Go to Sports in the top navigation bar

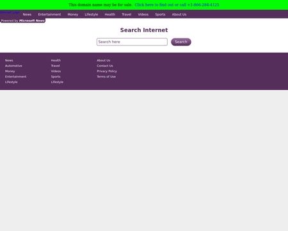pos(160,14)
